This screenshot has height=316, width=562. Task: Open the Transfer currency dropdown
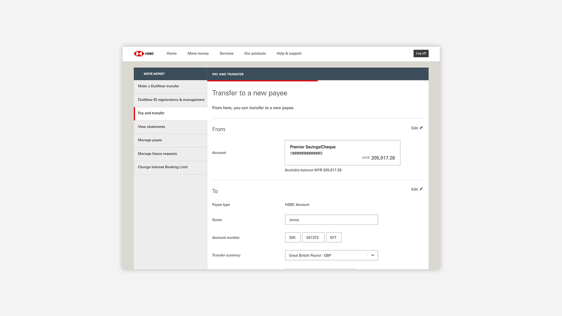coord(331,255)
